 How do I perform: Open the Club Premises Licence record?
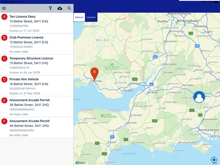37,44
